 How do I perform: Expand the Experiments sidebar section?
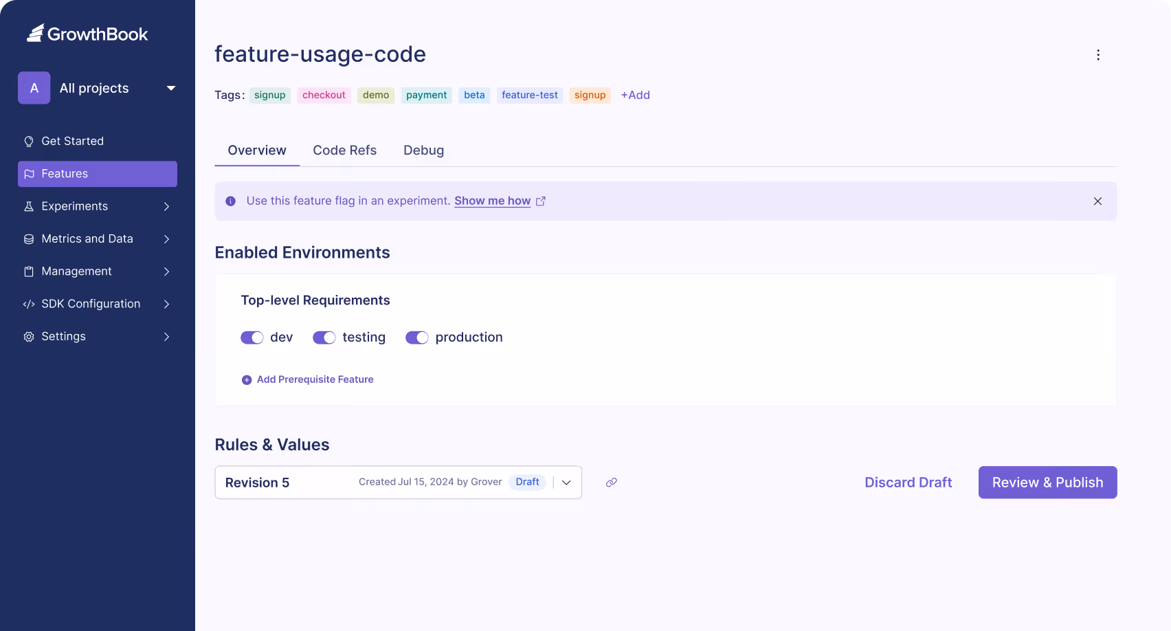coord(166,206)
